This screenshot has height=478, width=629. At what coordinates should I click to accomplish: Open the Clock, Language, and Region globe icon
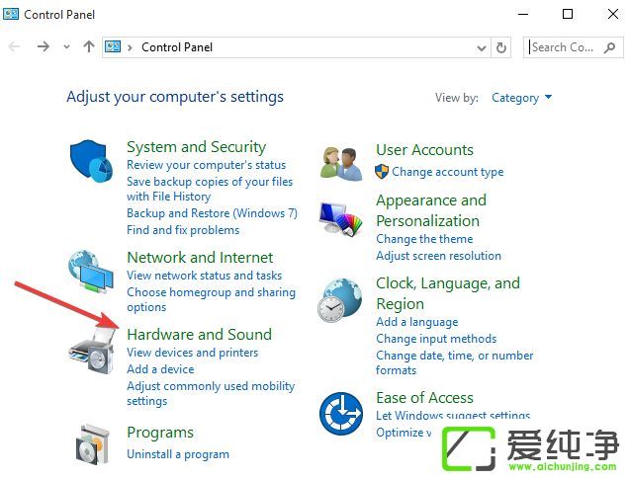coord(340,300)
